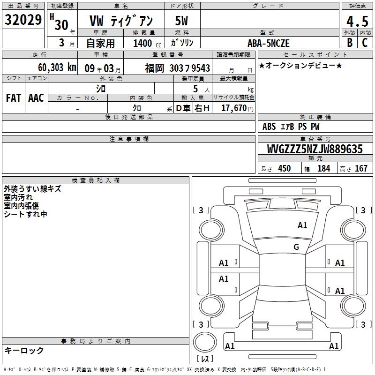The width and height of the screenshot is (375, 375).
Task: Click the カラーNo. dash value
Action: point(78,109)
